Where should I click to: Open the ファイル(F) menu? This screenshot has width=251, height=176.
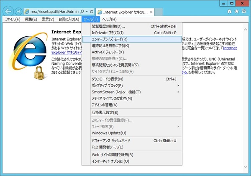point(13,19)
